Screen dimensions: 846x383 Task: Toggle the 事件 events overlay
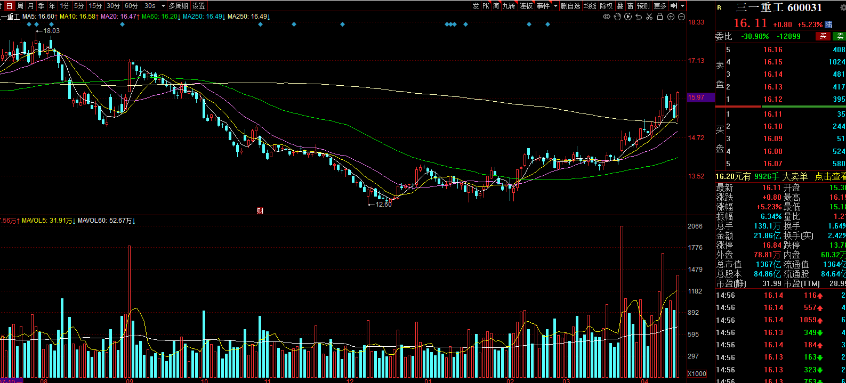[543, 6]
